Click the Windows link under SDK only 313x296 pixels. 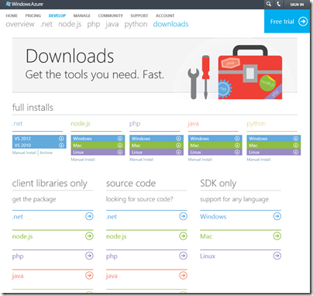coord(213,216)
